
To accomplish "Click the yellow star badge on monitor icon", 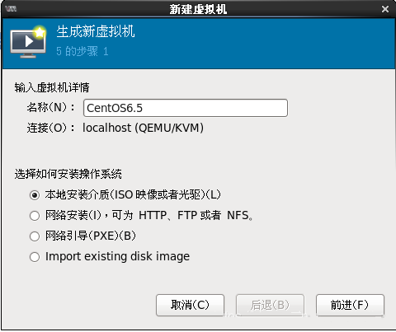I will click(40, 33).
